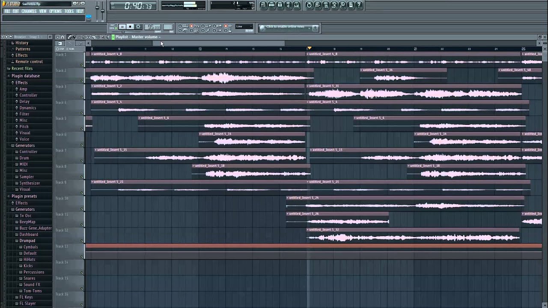Open the CHANNELS menu
The width and height of the screenshot is (548, 308).
pyautogui.click(x=29, y=11)
